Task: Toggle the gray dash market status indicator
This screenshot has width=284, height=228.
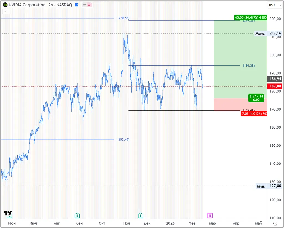Action: click(x=84, y=5)
